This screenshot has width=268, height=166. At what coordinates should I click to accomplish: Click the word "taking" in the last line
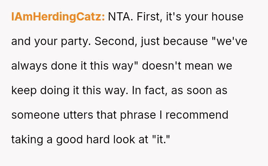(27, 140)
